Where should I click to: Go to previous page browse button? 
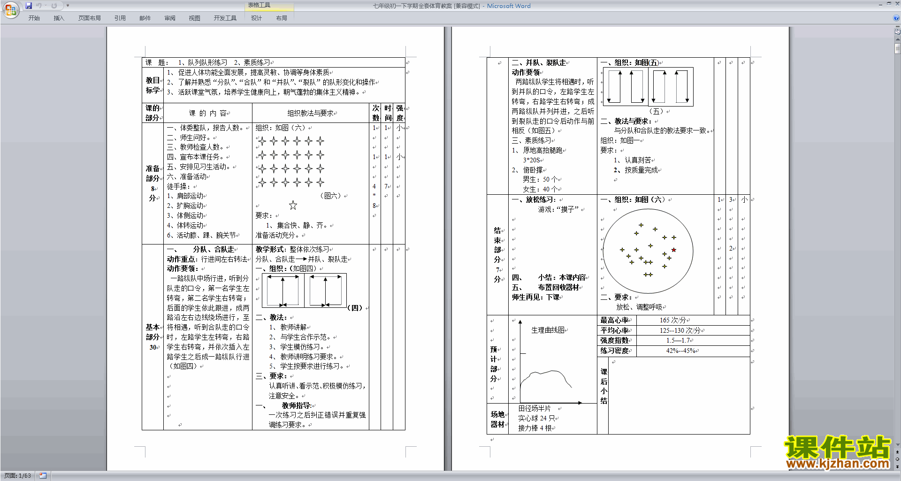coord(897,452)
